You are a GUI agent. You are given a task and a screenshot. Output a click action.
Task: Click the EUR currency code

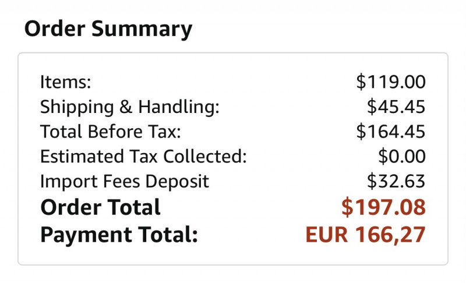(x=327, y=235)
